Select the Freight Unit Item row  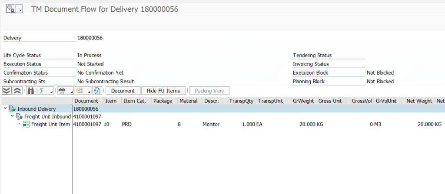[x=50, y=125]
